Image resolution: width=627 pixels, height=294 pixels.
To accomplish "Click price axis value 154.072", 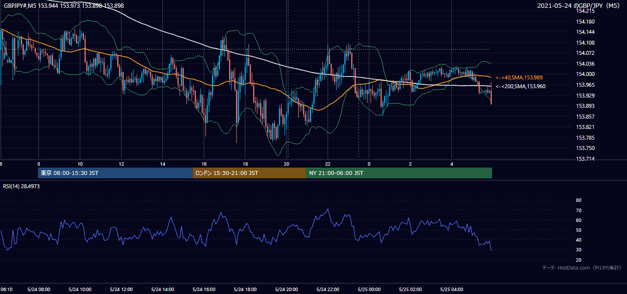I will pos(586,53).
